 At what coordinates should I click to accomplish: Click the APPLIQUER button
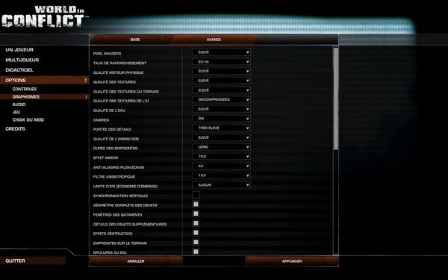tap(292, 261)
